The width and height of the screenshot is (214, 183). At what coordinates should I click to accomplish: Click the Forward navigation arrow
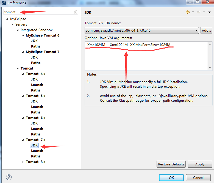pos(199,12)
